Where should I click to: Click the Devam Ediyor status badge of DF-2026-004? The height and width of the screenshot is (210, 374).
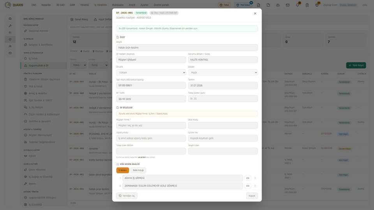click(344, 149)
